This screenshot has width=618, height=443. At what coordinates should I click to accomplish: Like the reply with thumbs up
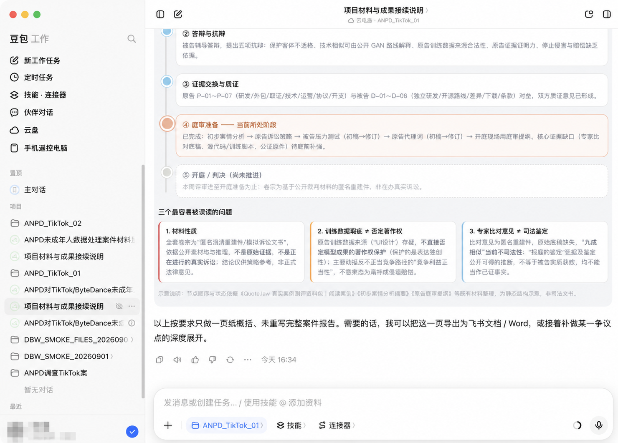pos(195,360)
